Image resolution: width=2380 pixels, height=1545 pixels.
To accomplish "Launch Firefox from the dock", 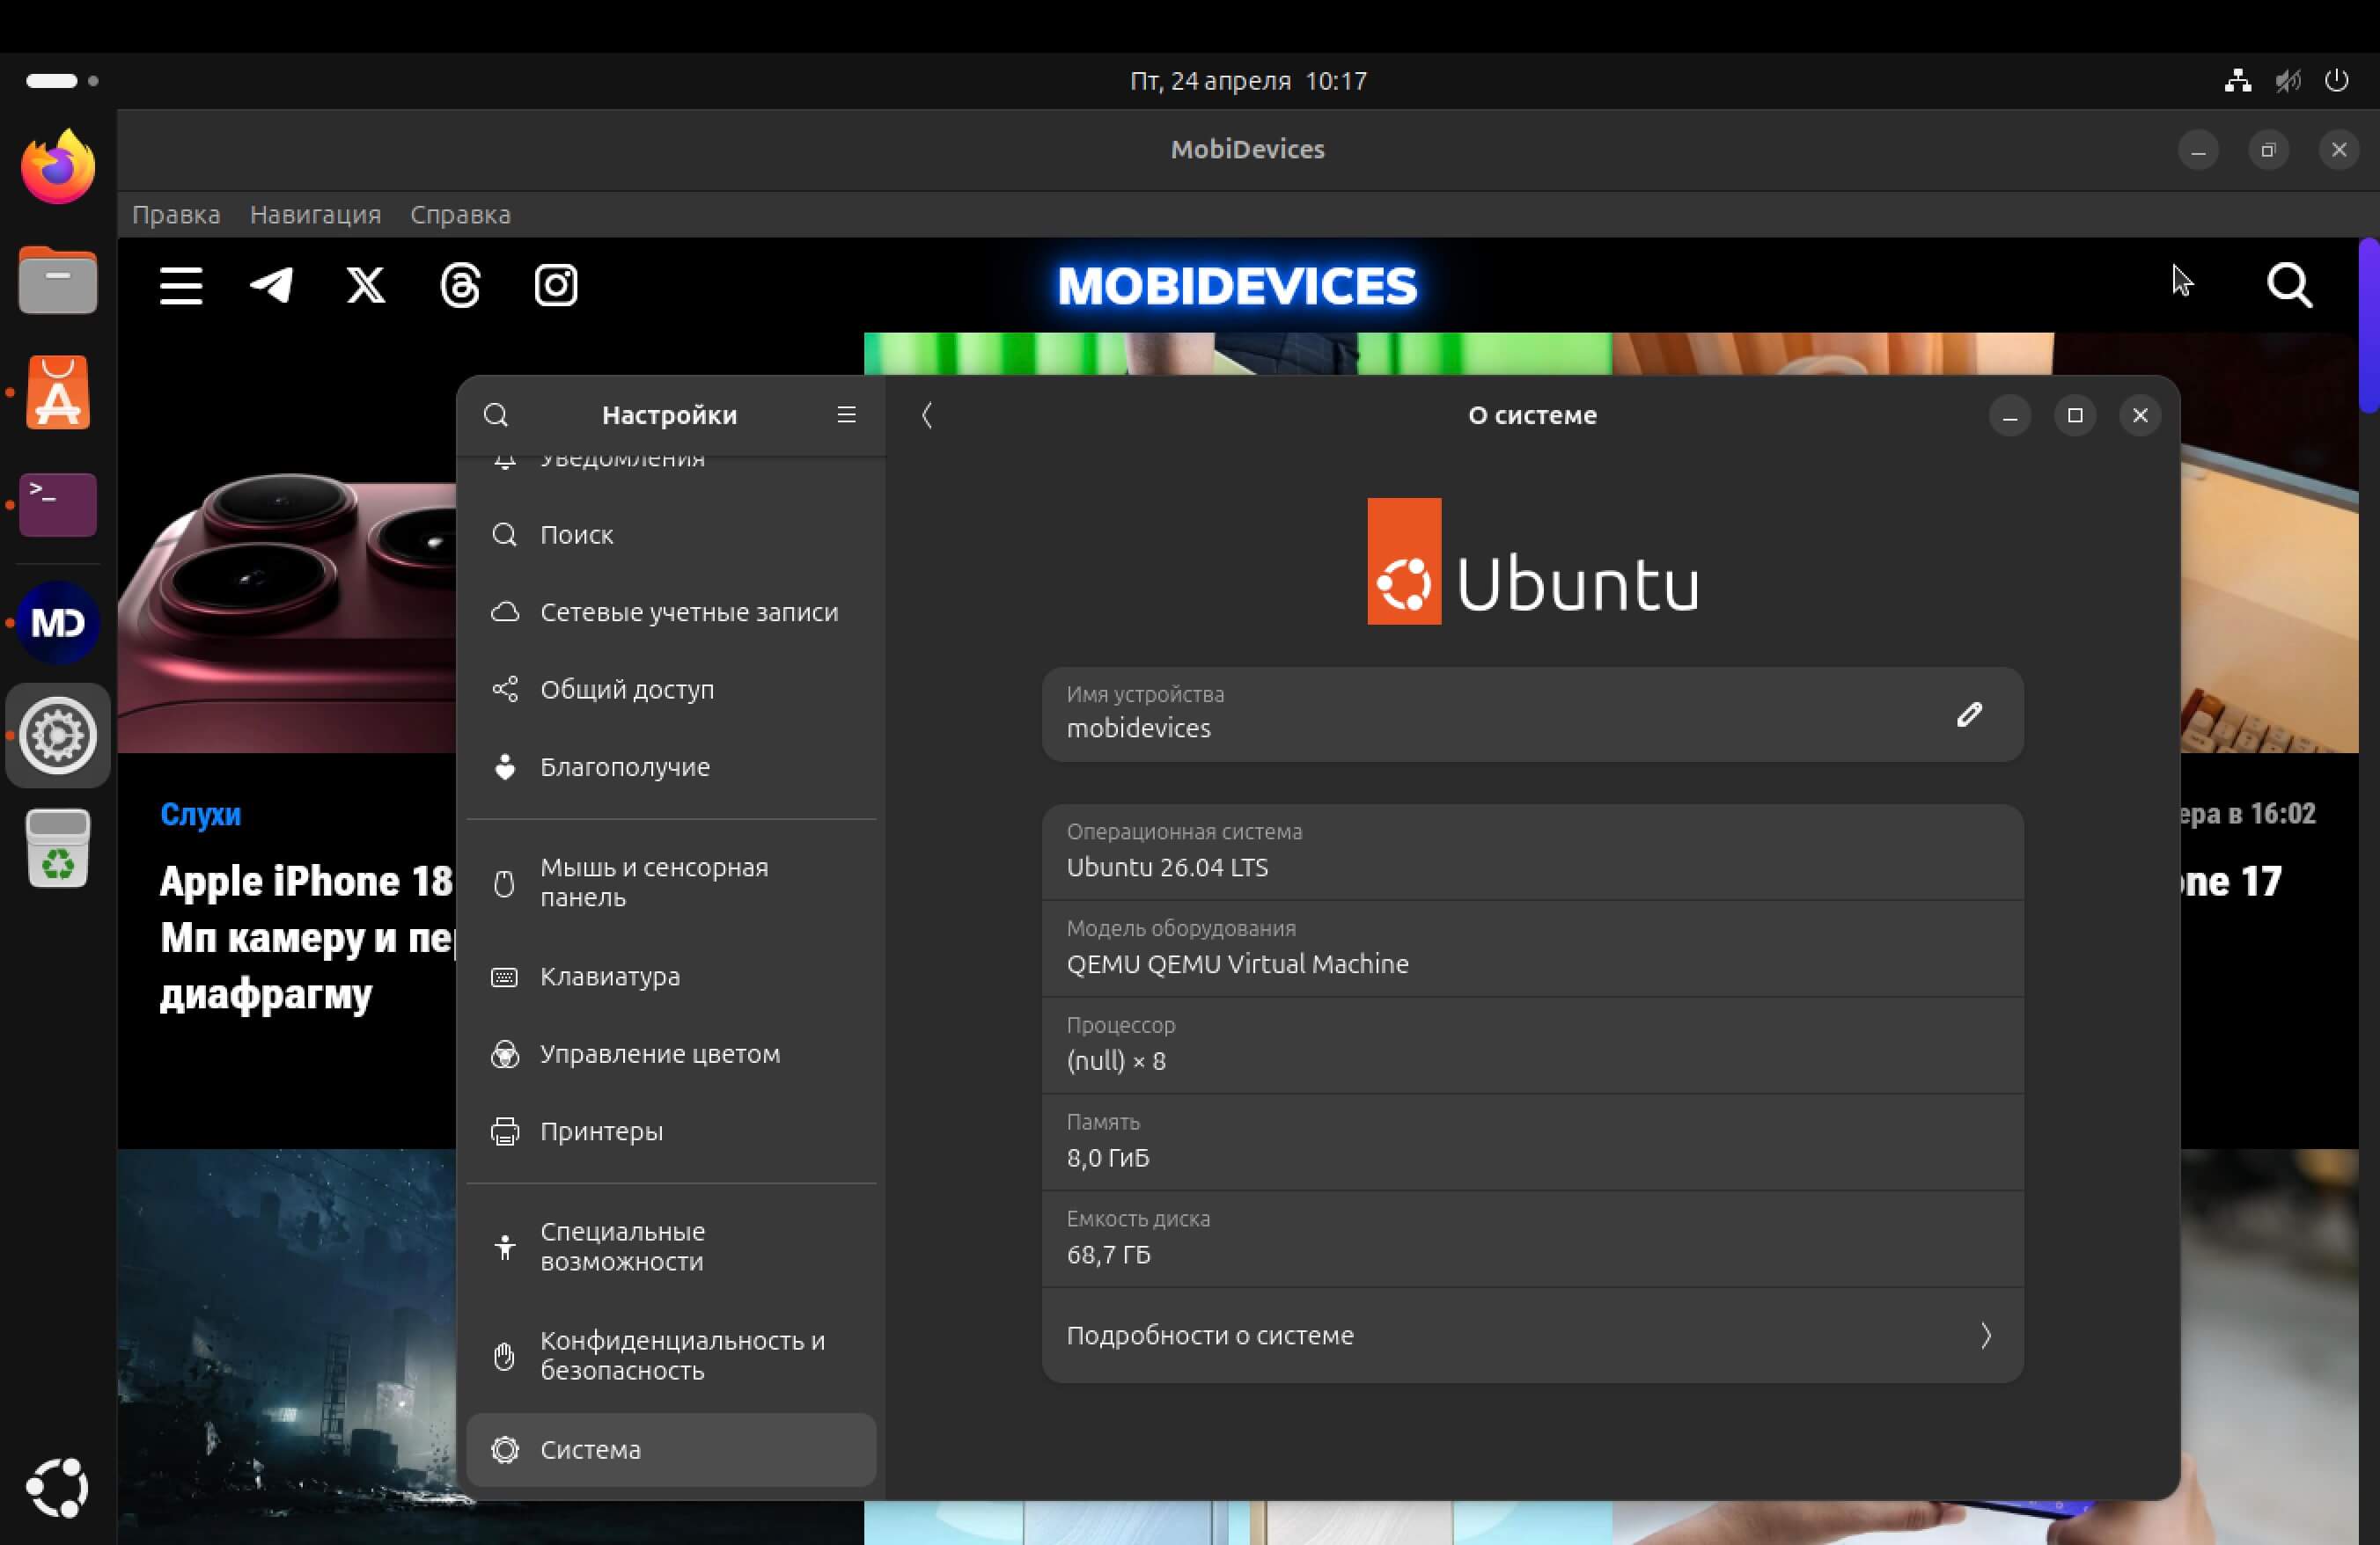I will point(57,166).
